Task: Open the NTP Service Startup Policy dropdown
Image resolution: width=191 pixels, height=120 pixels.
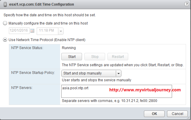Action: pyautogui.click(x=91, y=73)
